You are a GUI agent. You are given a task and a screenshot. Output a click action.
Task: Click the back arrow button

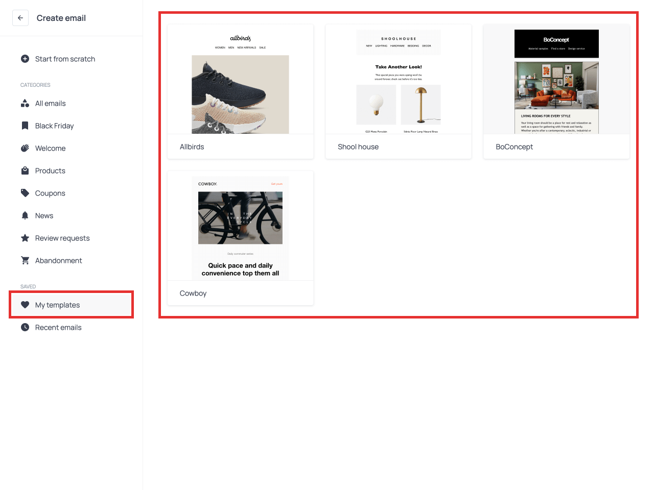[x=20, y=18]
